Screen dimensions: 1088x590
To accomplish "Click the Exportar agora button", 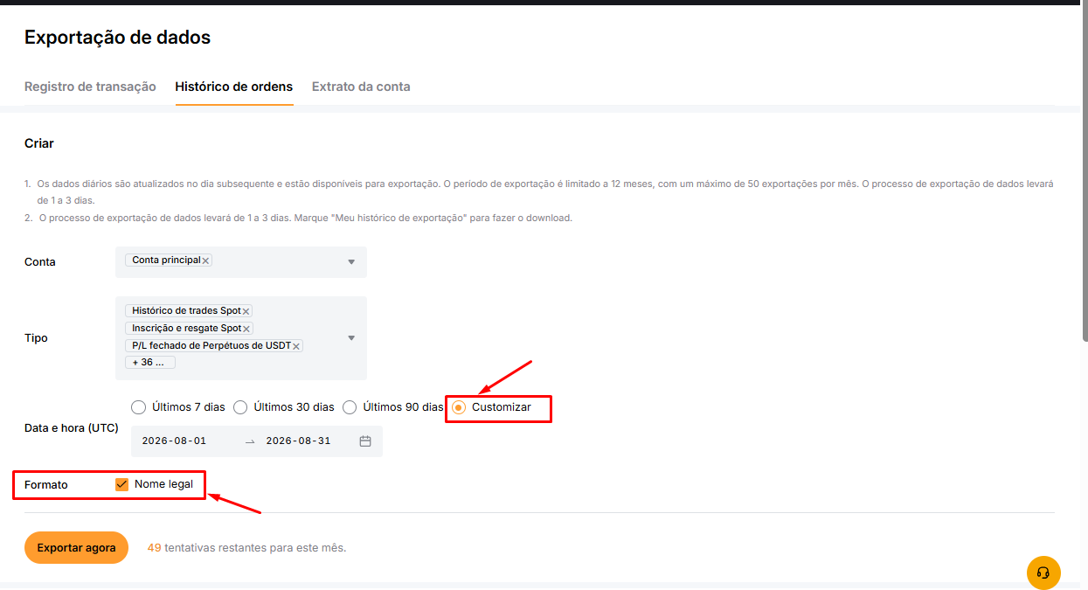I will pos(77,548).
